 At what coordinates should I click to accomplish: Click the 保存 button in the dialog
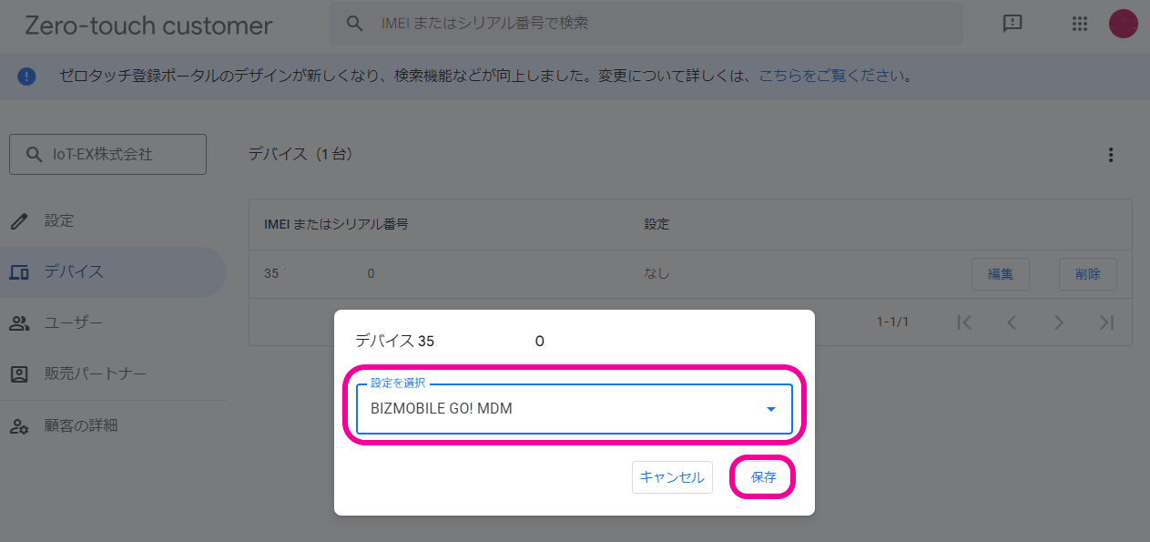(763, 477)
